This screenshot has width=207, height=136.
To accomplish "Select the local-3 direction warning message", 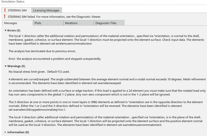I will 106,121.
